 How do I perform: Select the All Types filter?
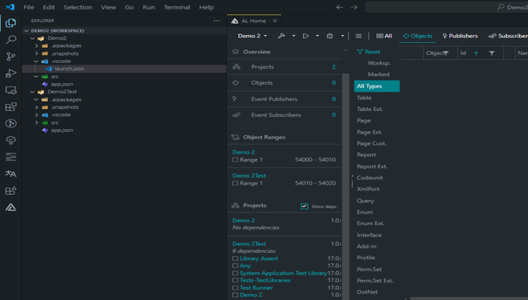377,86
